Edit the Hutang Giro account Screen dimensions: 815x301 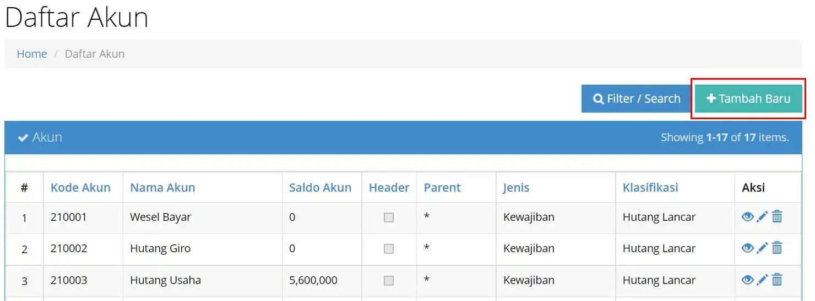click(x=762, y=248)
